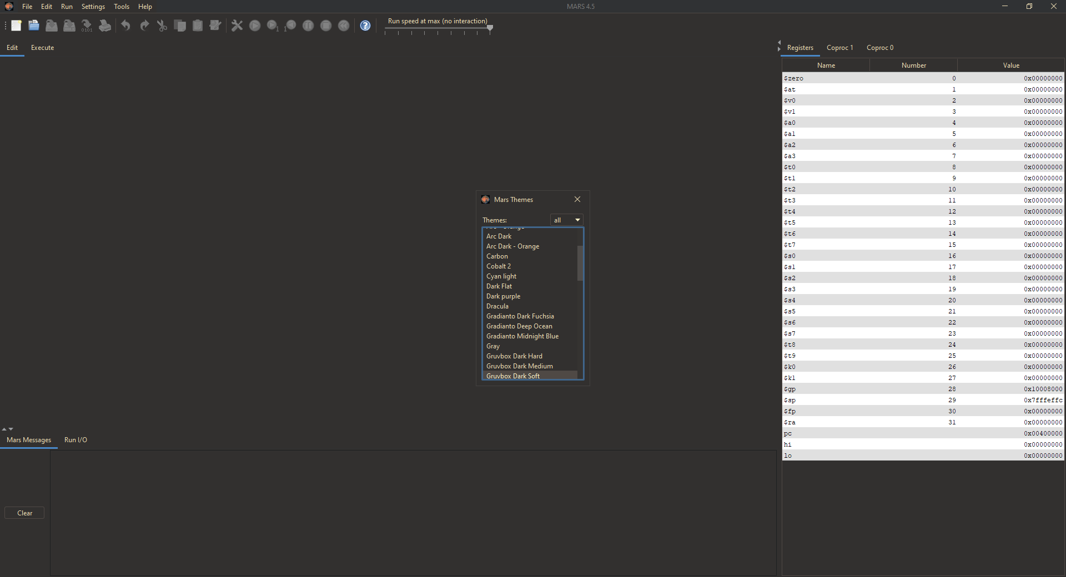
Task: Stop program execution icon
Action: click(326, 26)
